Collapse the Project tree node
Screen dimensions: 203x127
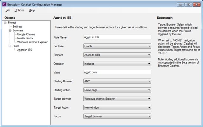pos(5,23)
